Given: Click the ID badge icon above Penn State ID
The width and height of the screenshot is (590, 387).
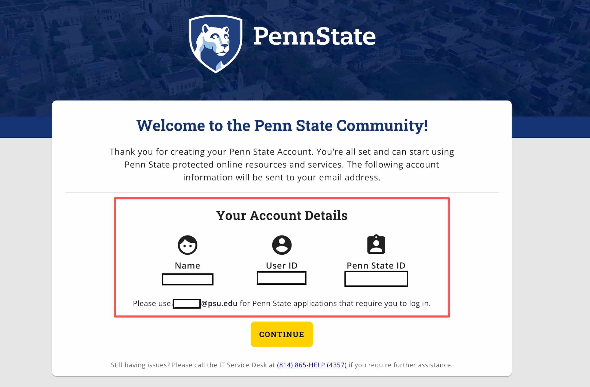Looking at the screenshot, I should point(376,244).
